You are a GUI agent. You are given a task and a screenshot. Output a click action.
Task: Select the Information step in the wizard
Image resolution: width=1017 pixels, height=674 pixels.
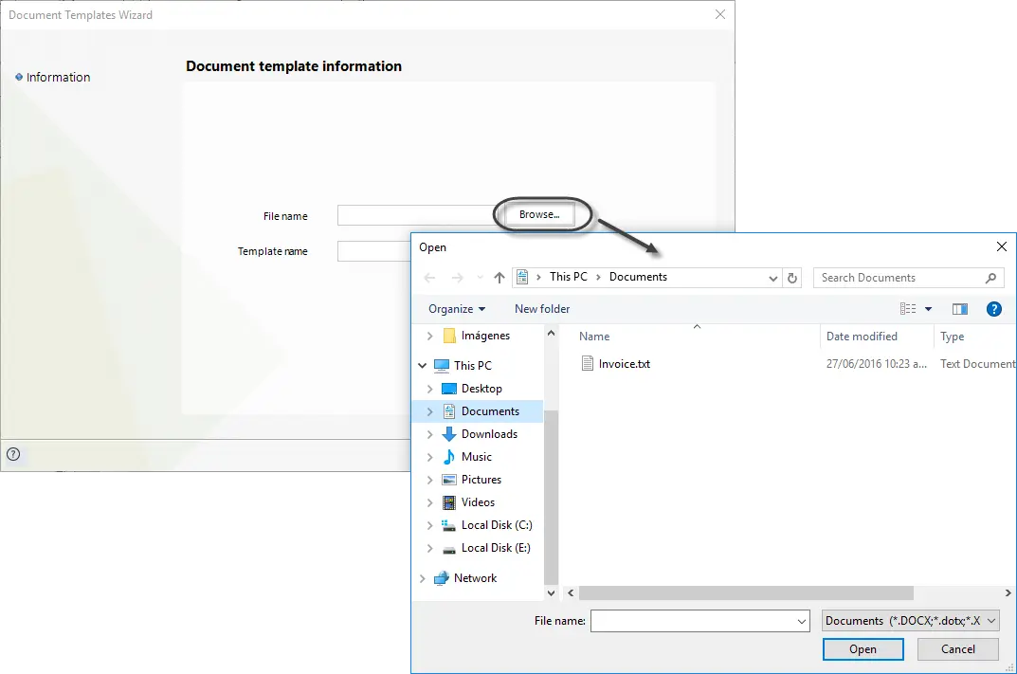pos(58,77)
